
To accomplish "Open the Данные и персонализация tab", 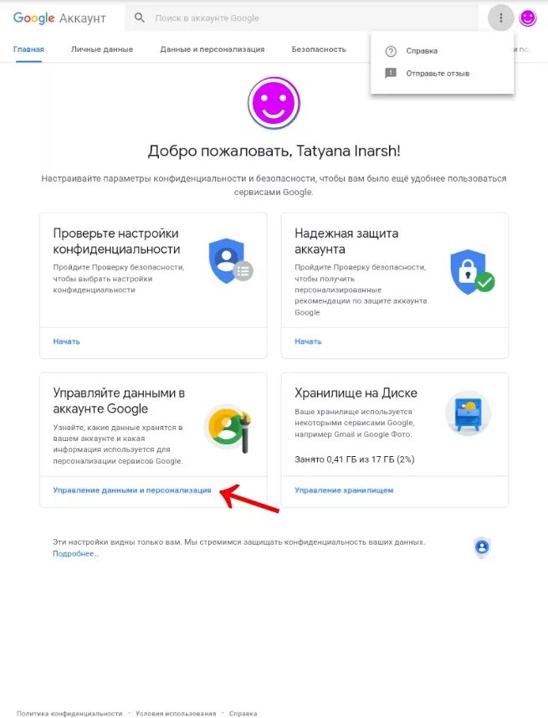I will pyautogui.click(x=213, y=49).
